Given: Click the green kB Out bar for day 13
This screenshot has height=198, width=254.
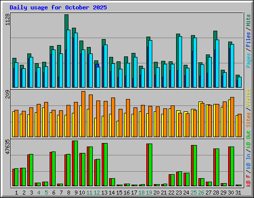Looking at the screenshot, I should (106, 165).
